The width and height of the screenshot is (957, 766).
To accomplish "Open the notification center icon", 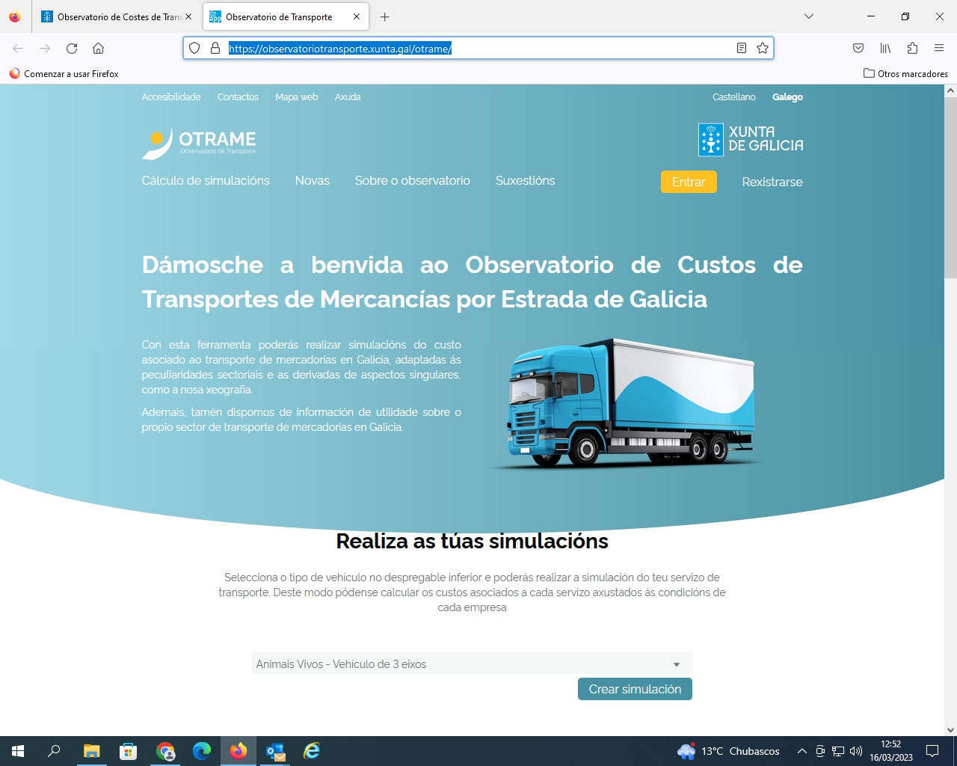I will [x=932, y=751].
